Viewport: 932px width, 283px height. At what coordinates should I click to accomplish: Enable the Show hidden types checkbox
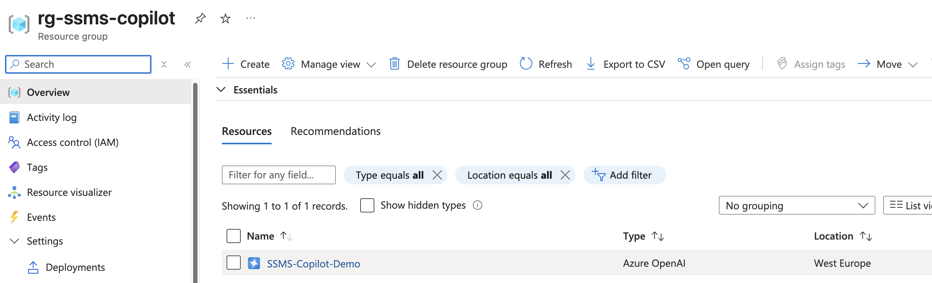pos(367,205)
